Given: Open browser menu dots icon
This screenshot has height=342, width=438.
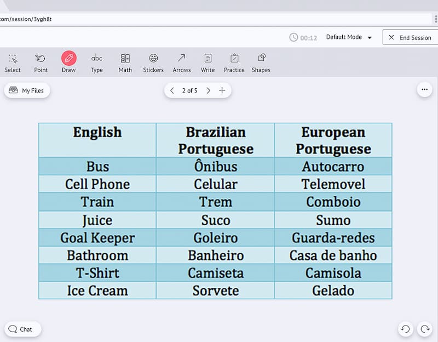Looking at the screenshot, I should pyautogui.click(x=436, y=19).
